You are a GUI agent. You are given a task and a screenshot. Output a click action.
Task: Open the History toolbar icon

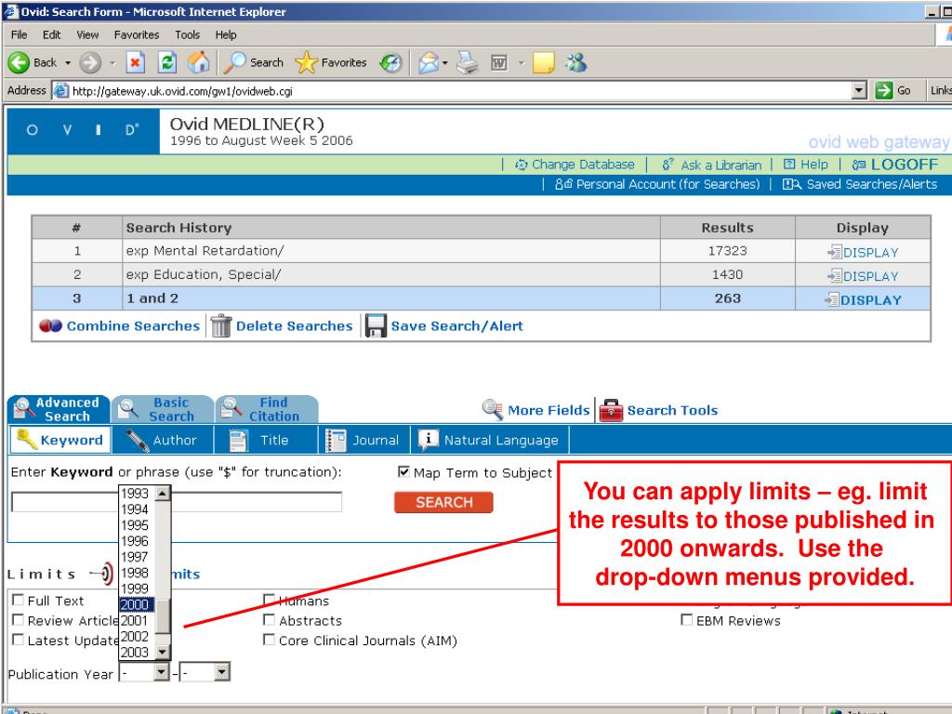tap(391, 62)
